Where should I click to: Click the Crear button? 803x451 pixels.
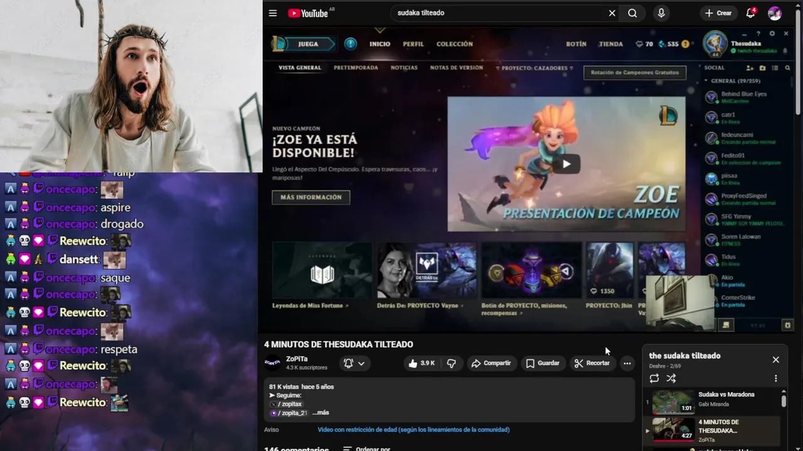click(x=718, y=13)
